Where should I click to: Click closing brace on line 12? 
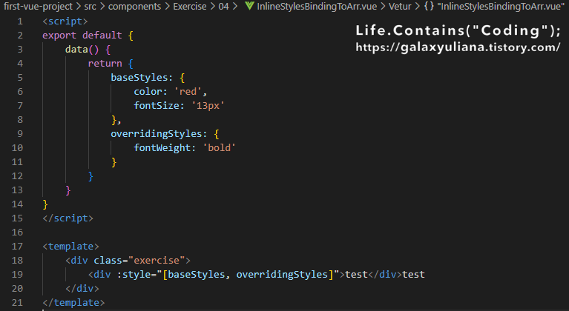tap(91, 176)
